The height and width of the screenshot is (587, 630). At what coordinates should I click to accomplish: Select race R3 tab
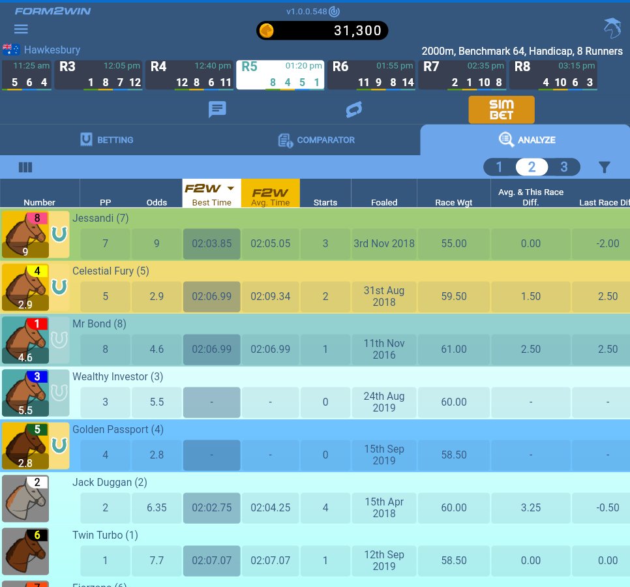(98, 75)
